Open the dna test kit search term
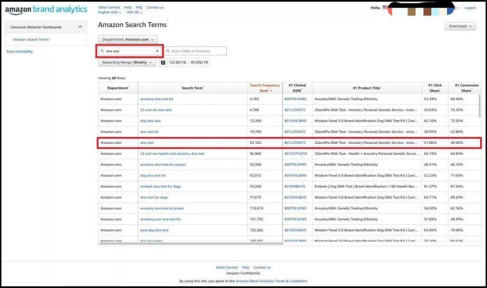 click(x=149, y=132)
